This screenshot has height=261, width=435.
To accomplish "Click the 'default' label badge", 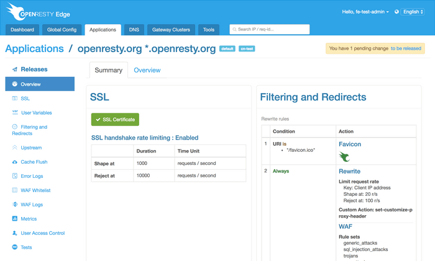I will pyautogui.click(x=227, y=49).
